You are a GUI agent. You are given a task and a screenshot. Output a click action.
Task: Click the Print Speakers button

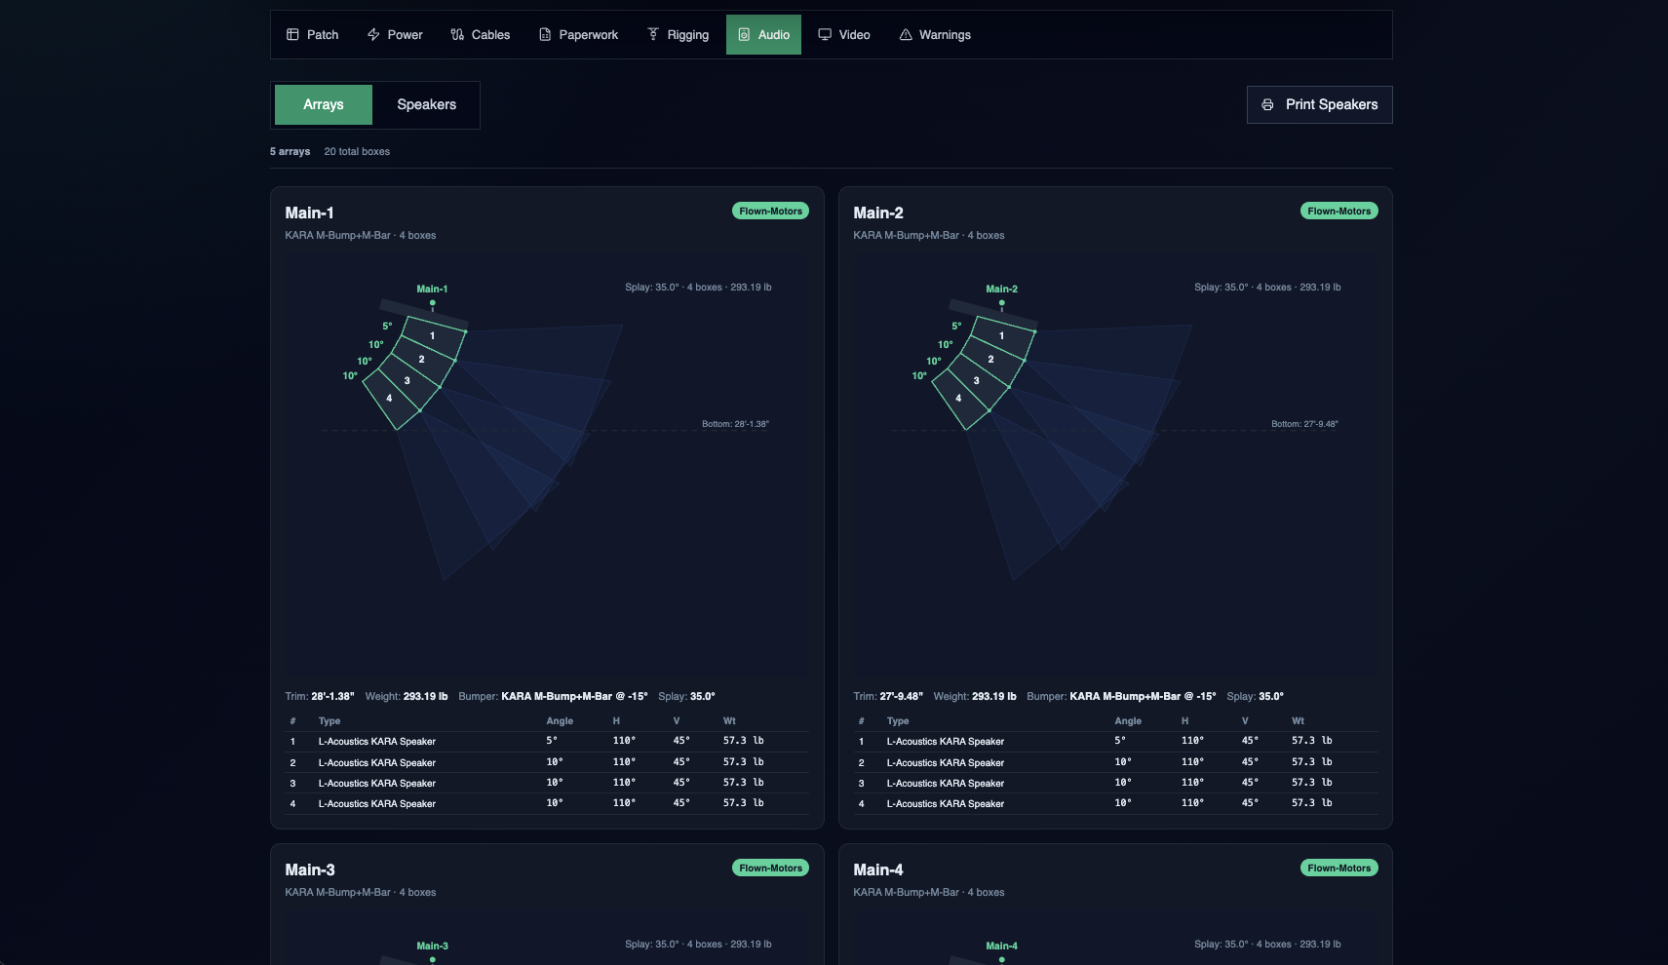(x=1320, y=104)
